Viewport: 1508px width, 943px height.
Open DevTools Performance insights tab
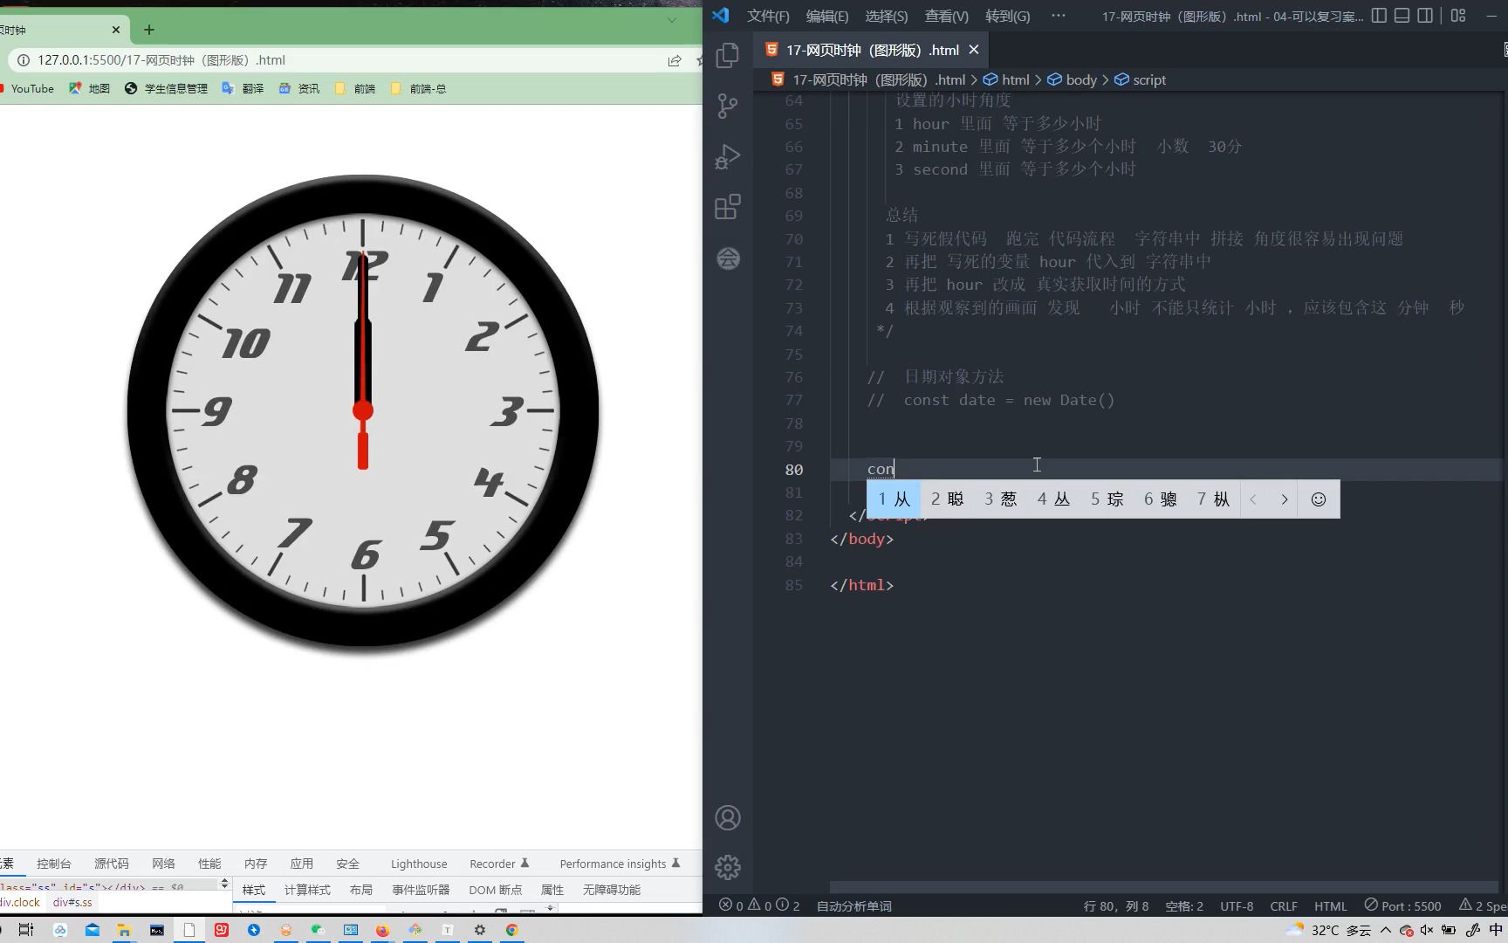(x=619, y=864)
